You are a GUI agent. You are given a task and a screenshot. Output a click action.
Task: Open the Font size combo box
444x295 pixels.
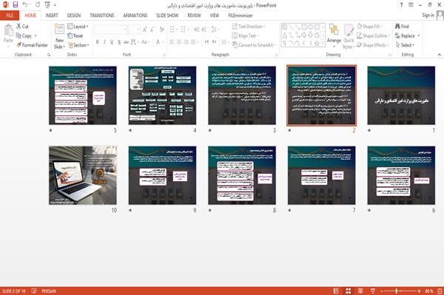134,30
